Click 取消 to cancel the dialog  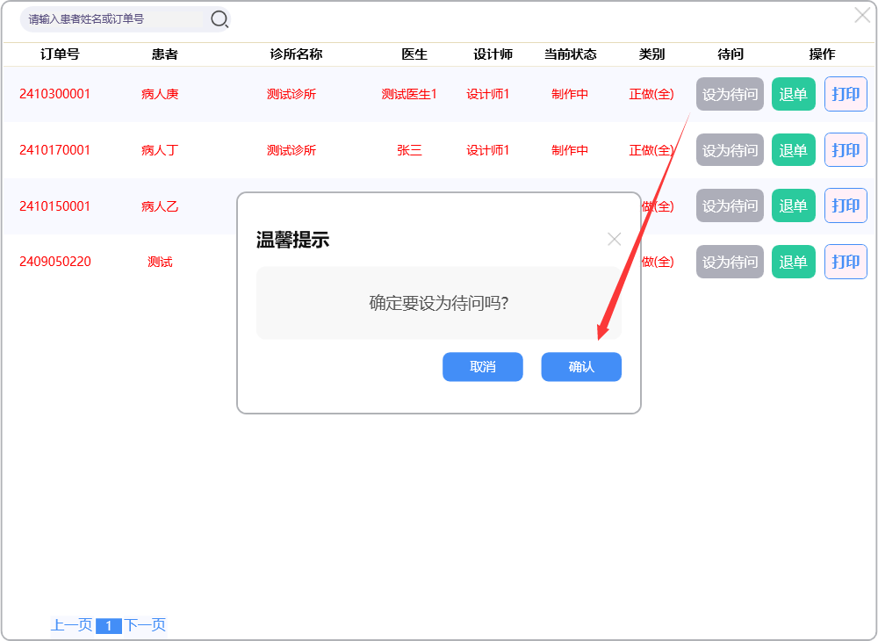483,367
